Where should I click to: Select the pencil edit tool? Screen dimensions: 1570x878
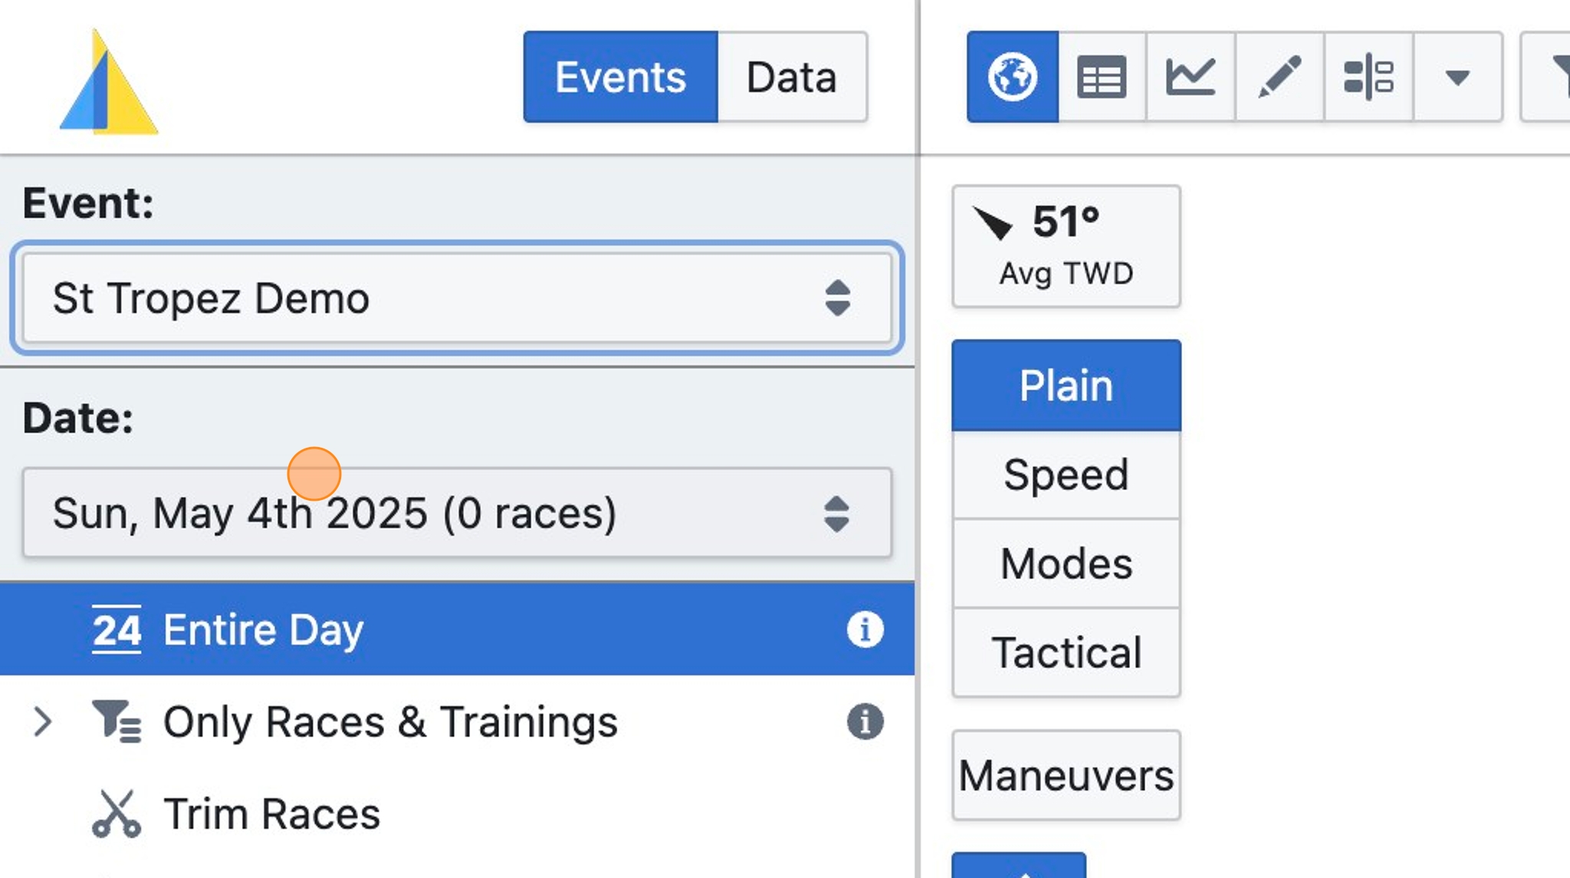point(1279,77)
